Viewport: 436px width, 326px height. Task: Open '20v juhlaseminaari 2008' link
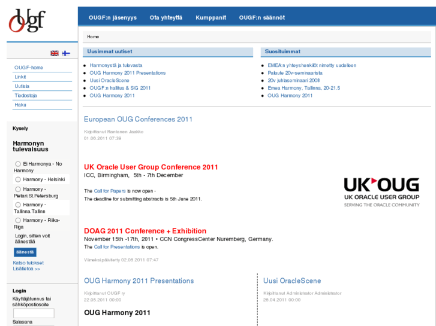294,81
